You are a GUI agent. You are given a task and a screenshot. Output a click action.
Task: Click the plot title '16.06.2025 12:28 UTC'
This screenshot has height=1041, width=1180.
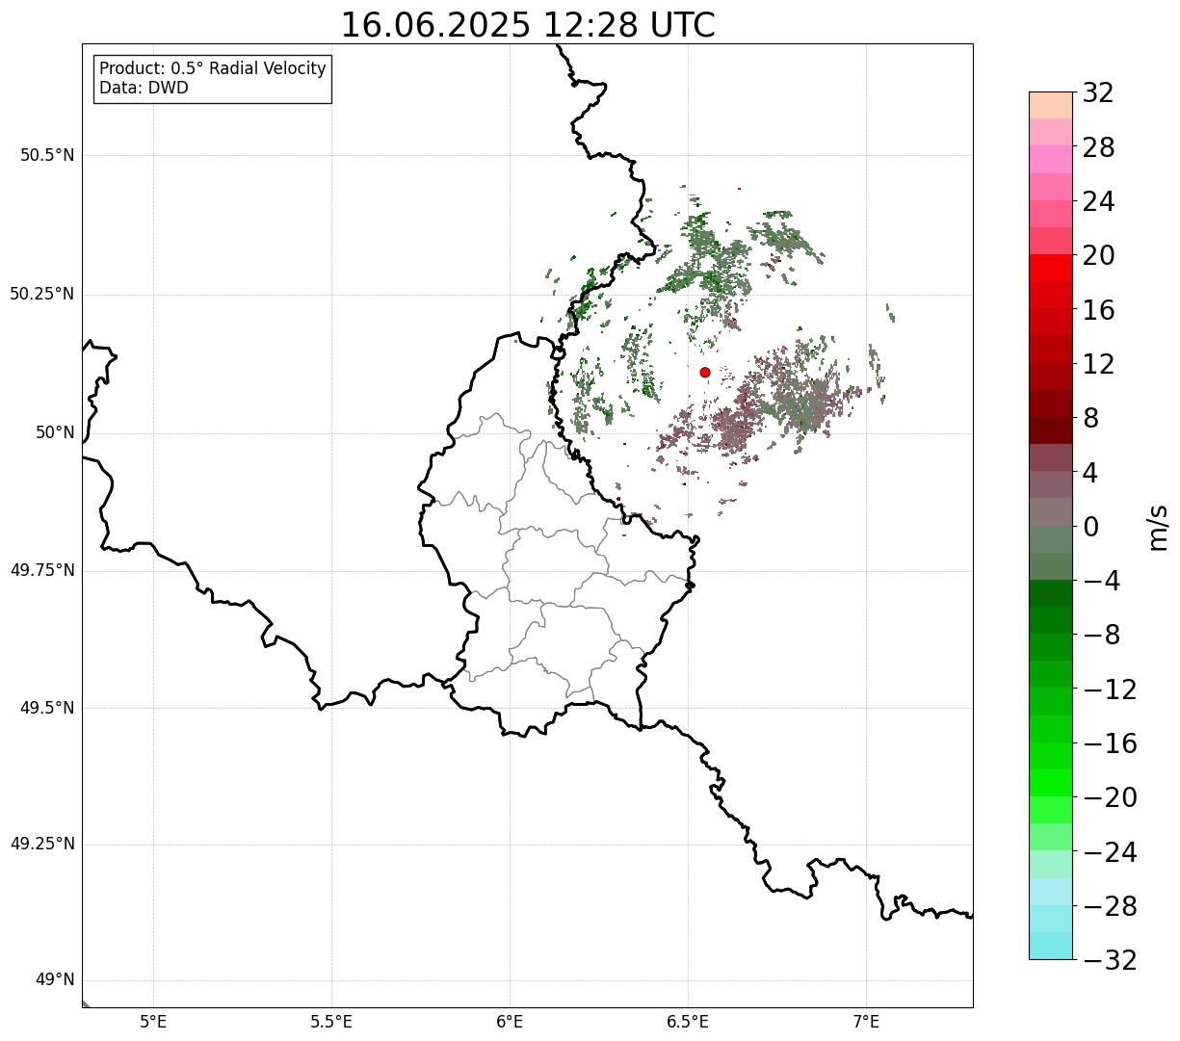point(528,25)
